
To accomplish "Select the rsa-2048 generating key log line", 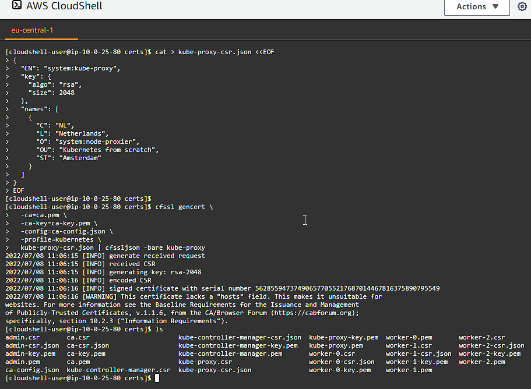I will pos(105,271).
